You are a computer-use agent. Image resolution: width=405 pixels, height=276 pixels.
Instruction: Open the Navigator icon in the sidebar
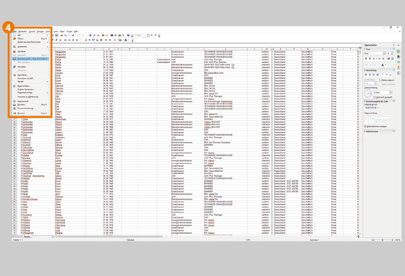click(x=398, y=67)
